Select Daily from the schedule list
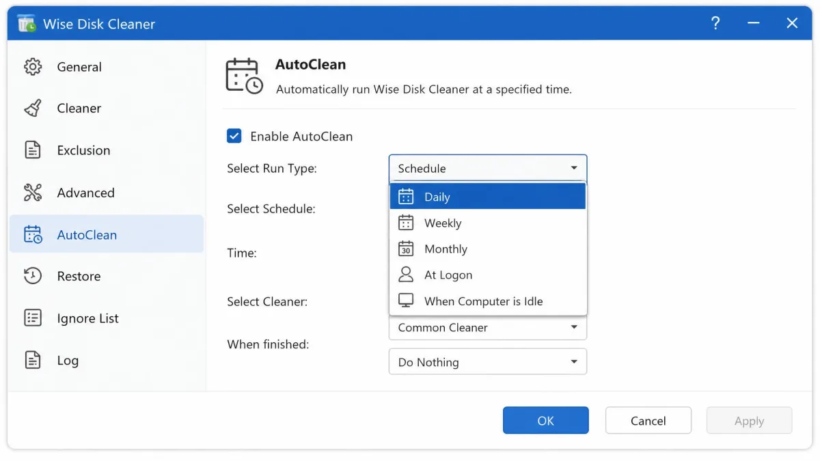 488,197
